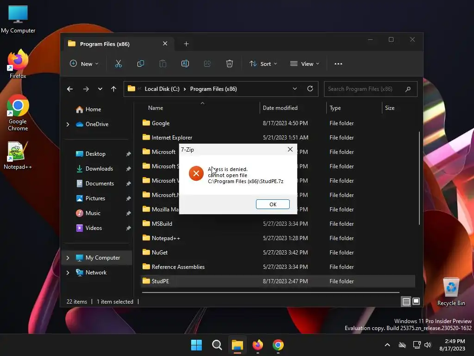Click the Delete trash can icon

coord(230,64)
